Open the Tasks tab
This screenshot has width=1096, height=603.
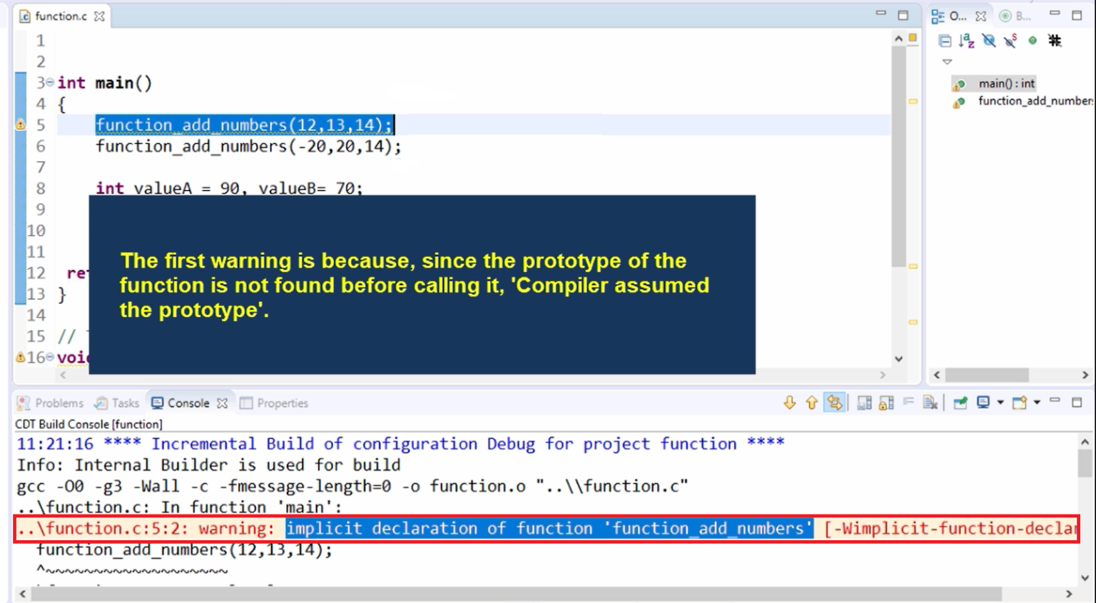117,403
